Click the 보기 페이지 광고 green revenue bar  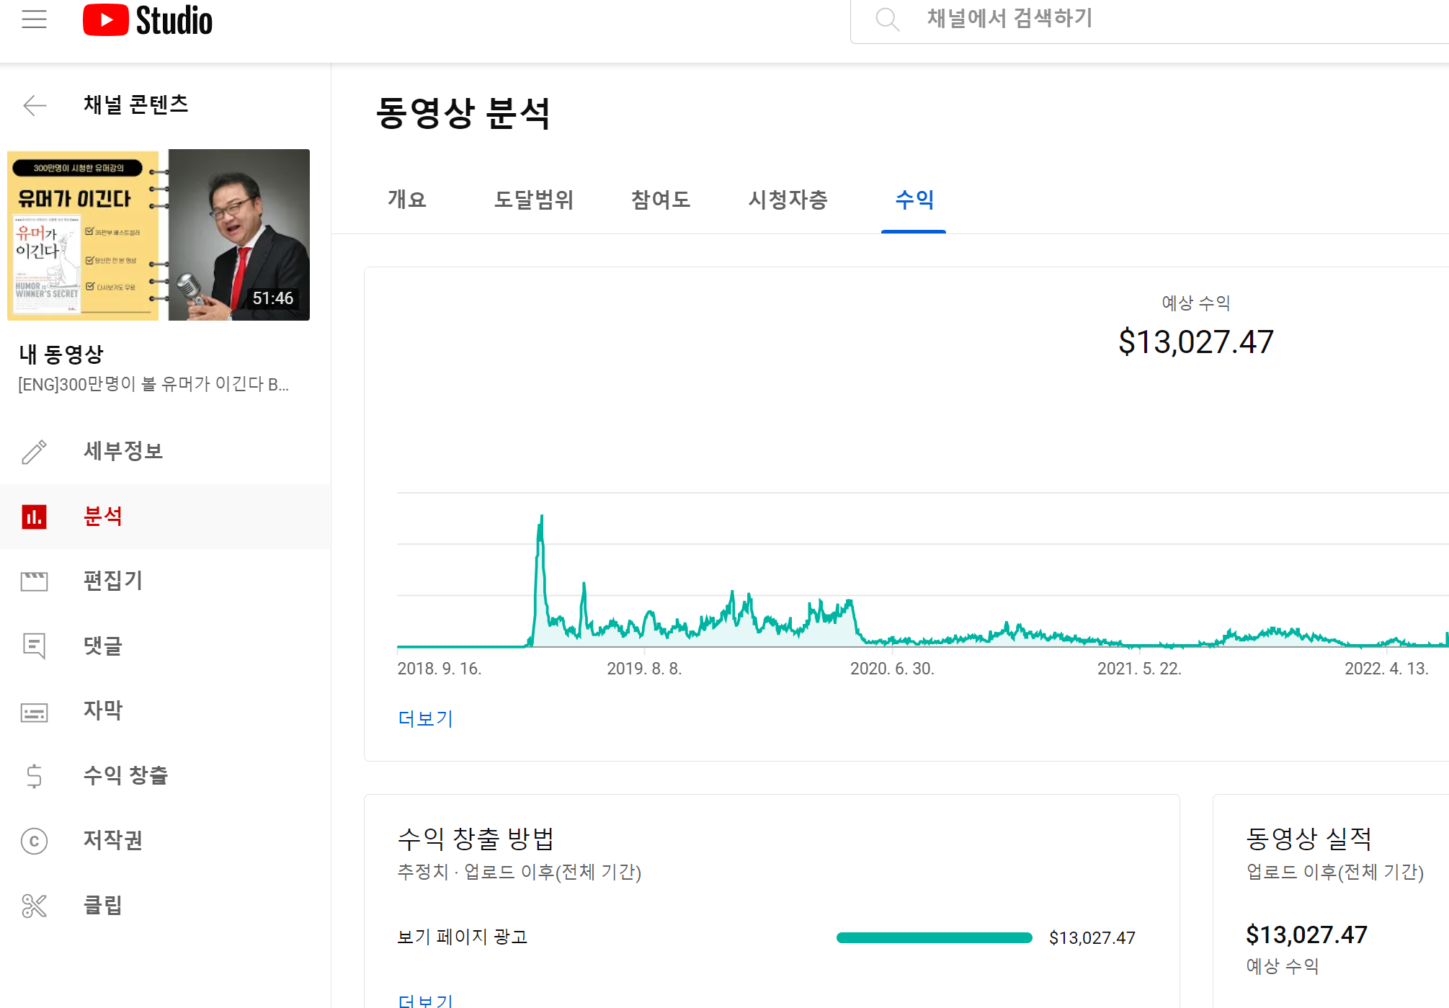coord(934,938)
